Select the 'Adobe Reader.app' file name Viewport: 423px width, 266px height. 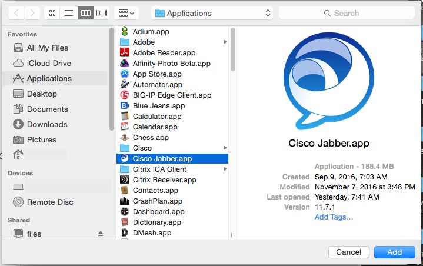[164, 53]
